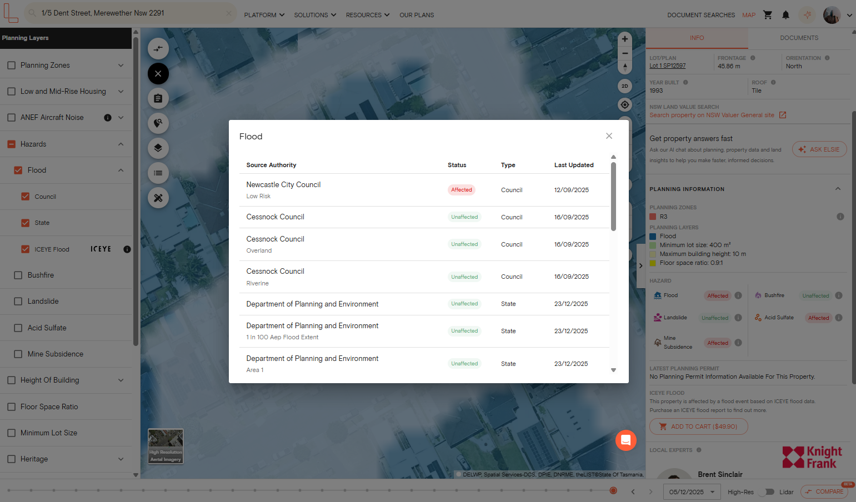Uncheck the Council flood checkbox
The image size is (856, 502).
pos(25,197)
